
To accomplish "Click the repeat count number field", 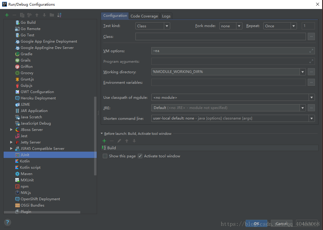I will [x=308, y=26].
